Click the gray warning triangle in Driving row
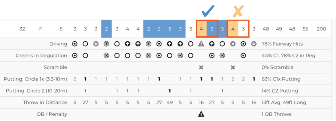This screenshot has width=336, height=121. coord(201,44)
